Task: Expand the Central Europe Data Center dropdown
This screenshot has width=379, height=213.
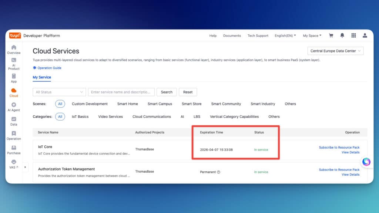Action: [335, 51]
